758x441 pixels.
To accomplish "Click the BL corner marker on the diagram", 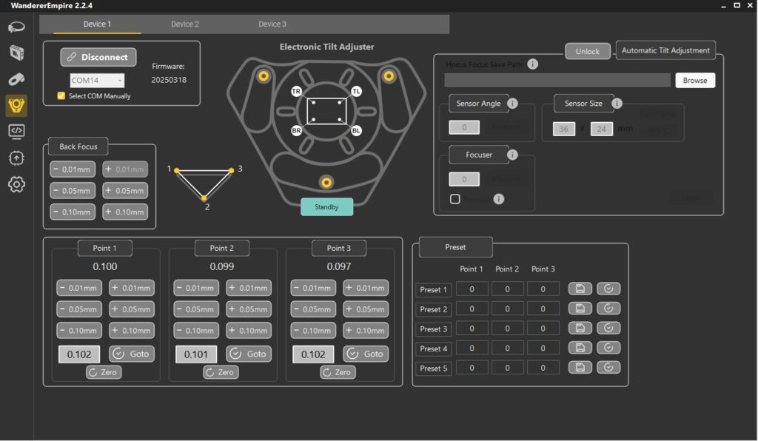I will click(x=356, y=130).
